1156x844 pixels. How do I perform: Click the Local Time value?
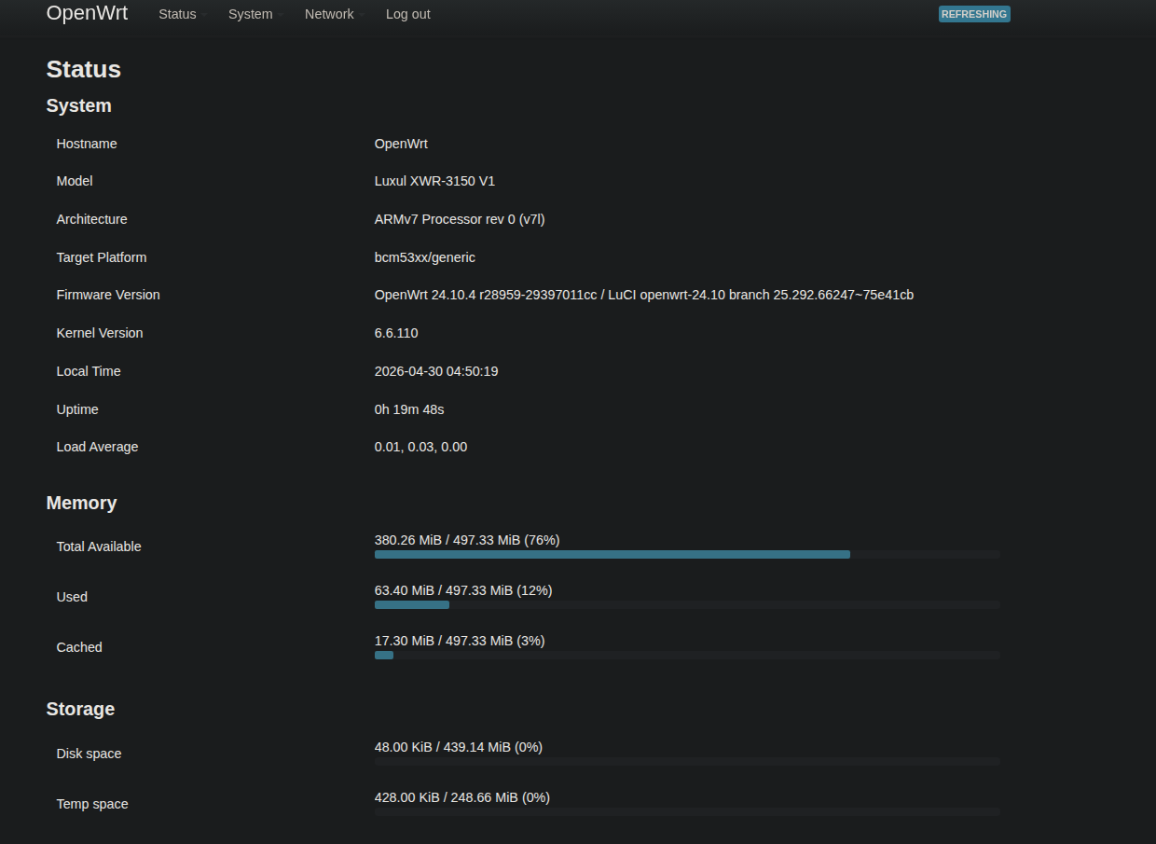click(436, 371)
